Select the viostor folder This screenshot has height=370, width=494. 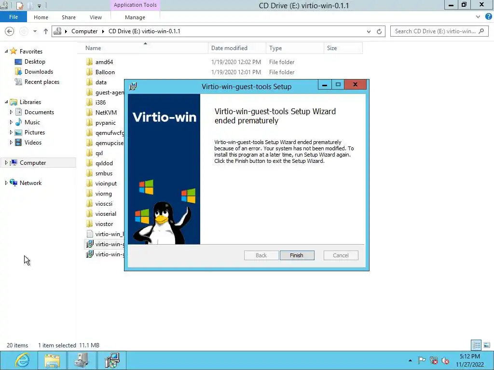104,224
